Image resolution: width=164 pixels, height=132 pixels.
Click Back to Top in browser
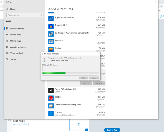[x=112, y=130]
